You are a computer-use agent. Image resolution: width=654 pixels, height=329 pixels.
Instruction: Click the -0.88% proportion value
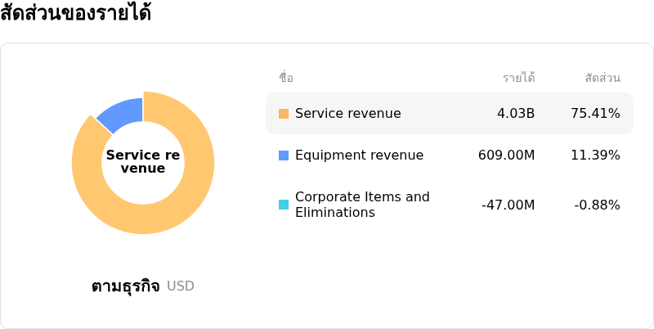pos(597,205)
